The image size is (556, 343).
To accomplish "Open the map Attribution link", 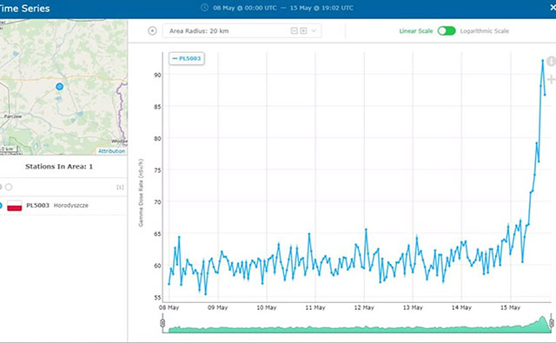I will [112, 151].
